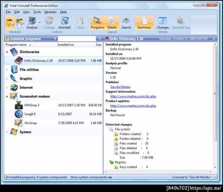Image resolution: width=223 pixels, height=192 pixels.
Task: Switch to the Changes details view
Action: [x=163, y=23]
